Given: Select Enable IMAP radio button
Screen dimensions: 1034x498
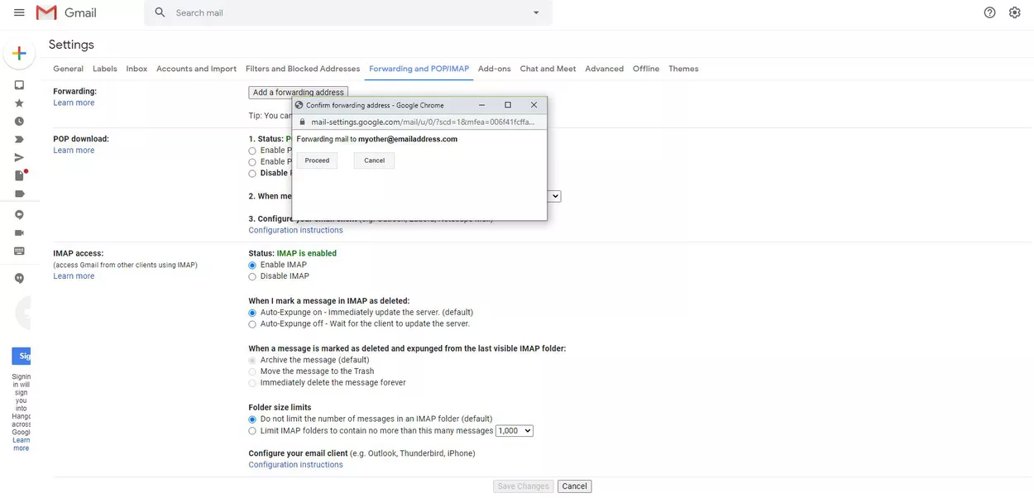Looking at the screenshot, I should point(252,265).
